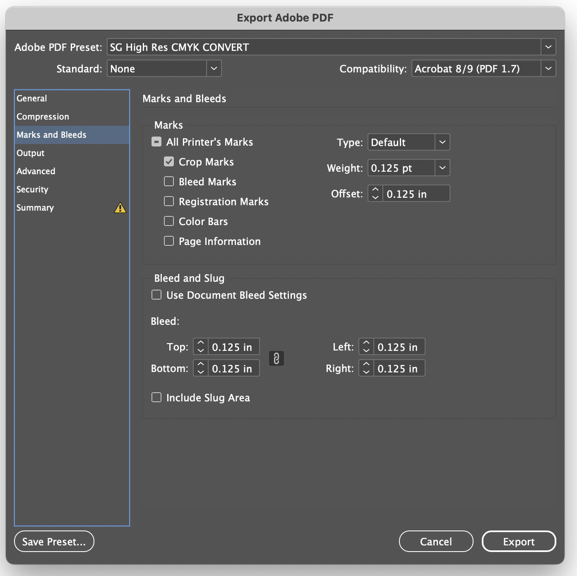Check Include Slug Area option
The width and height of the screenshot is (577, 576).
[x=156, y=398]
